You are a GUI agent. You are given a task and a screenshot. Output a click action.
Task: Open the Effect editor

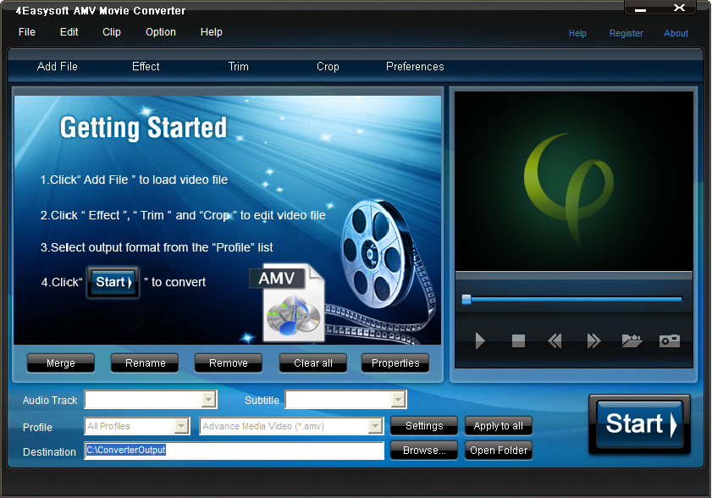tap(145, 66)
